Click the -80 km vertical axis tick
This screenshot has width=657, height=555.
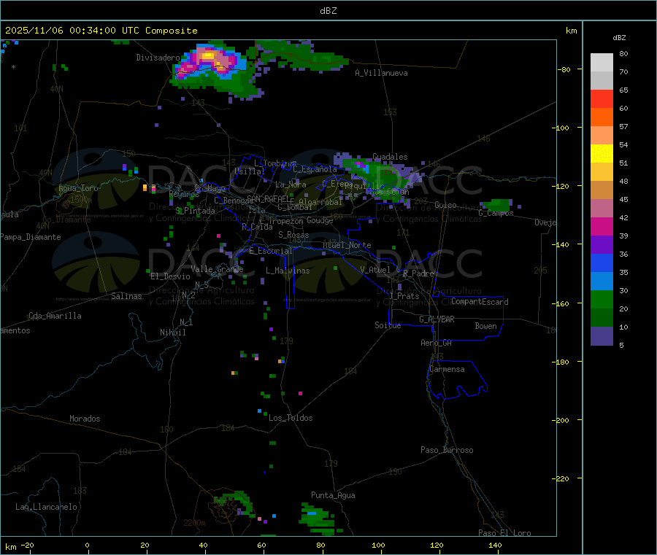(564, 69)
